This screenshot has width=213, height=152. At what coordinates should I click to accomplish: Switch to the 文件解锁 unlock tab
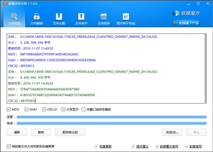coord(37,19)
